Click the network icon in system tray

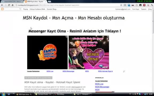tap(145, 94)
